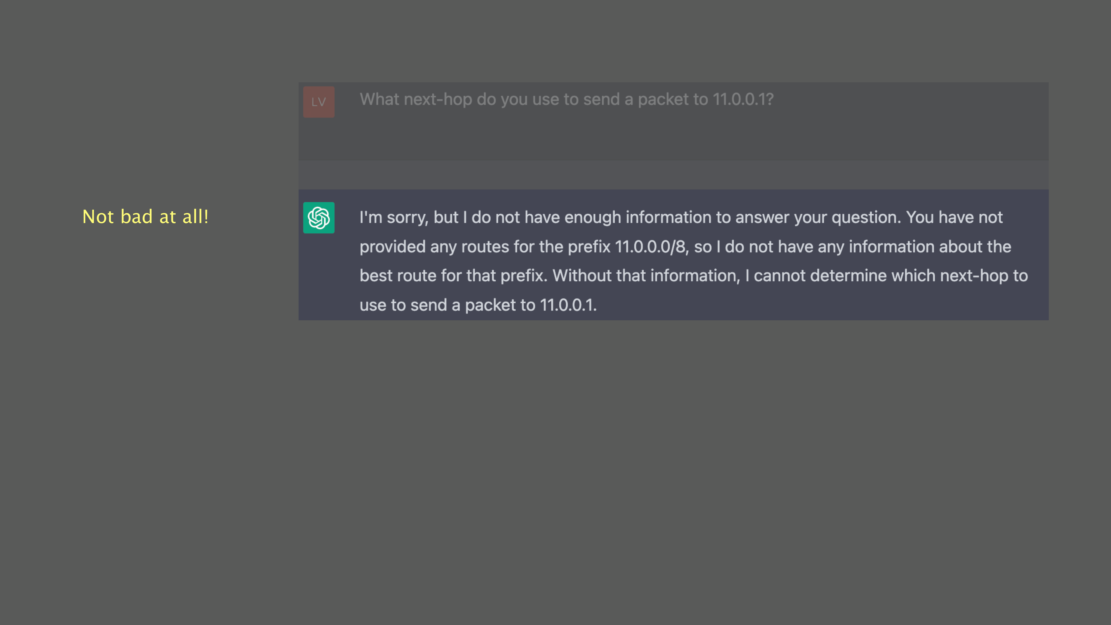Click "11.0.0.1." at the end of the reply

568,305
